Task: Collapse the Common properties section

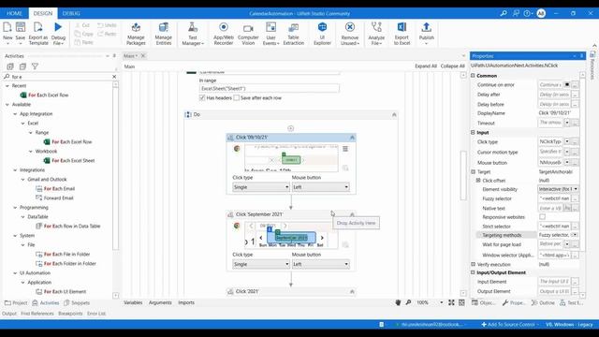Action: (x=473, y=76)
